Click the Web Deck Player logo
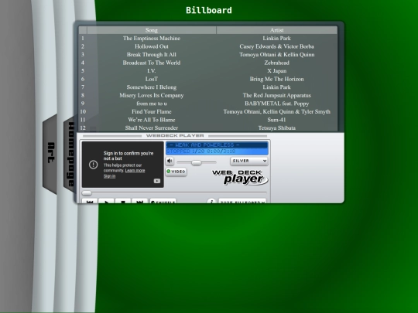The image size is (418, 313). pos(240,177)
